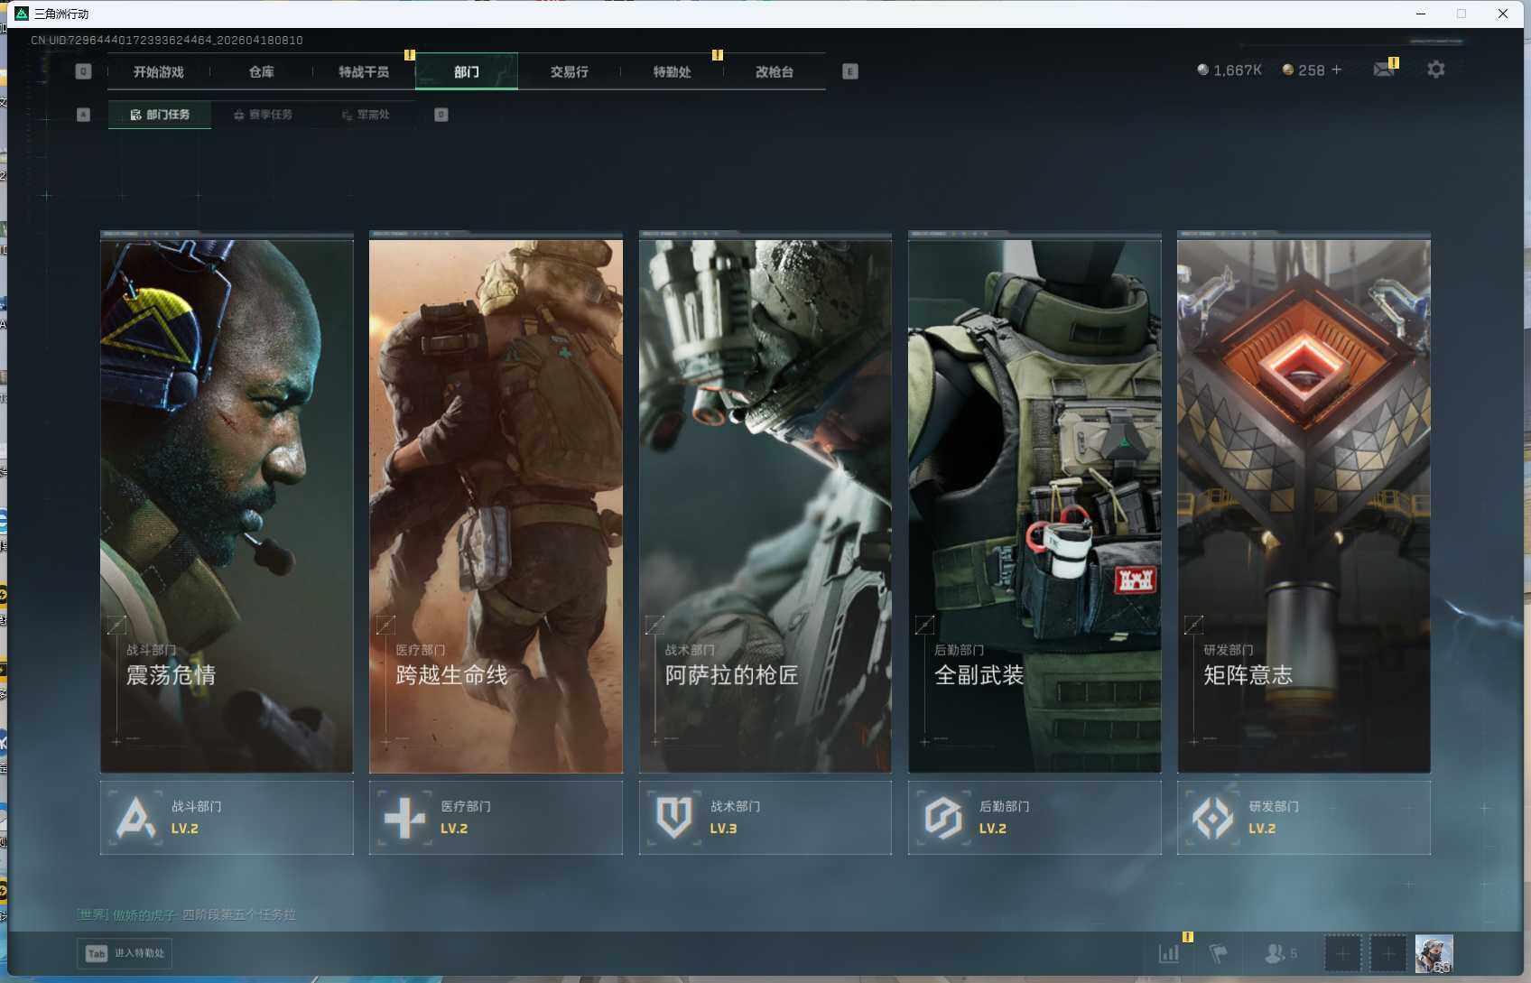Click the plus icon beside 258

pos(1337,70)
